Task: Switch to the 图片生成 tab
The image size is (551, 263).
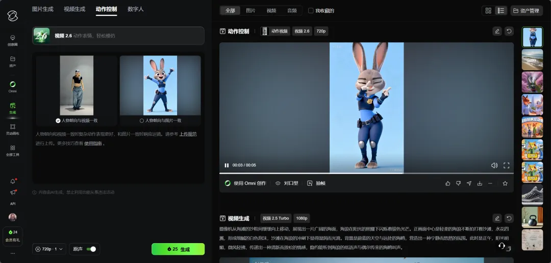Action: tap(42, 9)
